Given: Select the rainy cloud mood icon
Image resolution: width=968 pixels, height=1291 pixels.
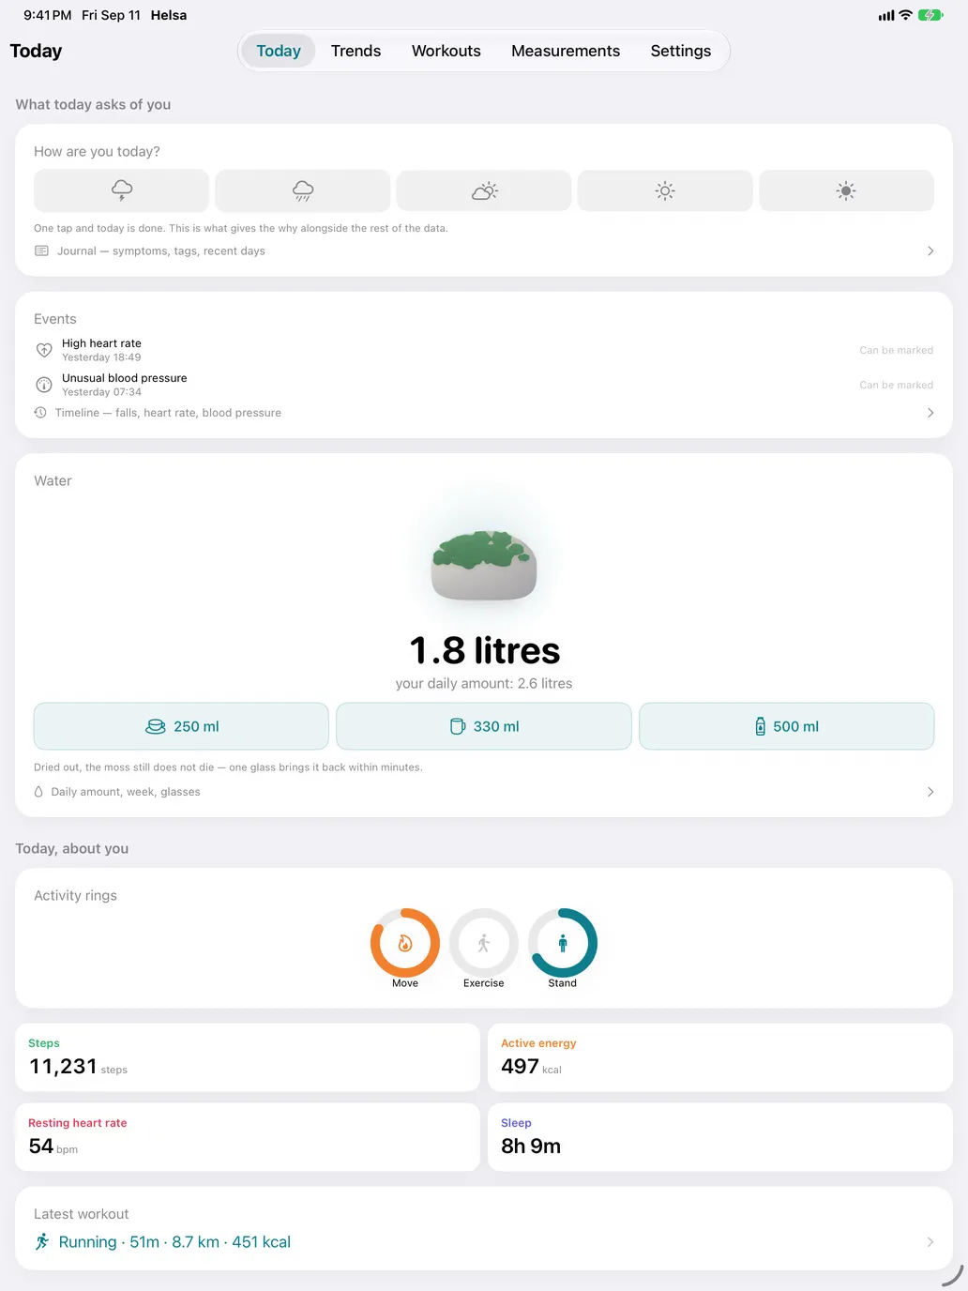Looking at the screenshot, I should [x=302, y=190].
